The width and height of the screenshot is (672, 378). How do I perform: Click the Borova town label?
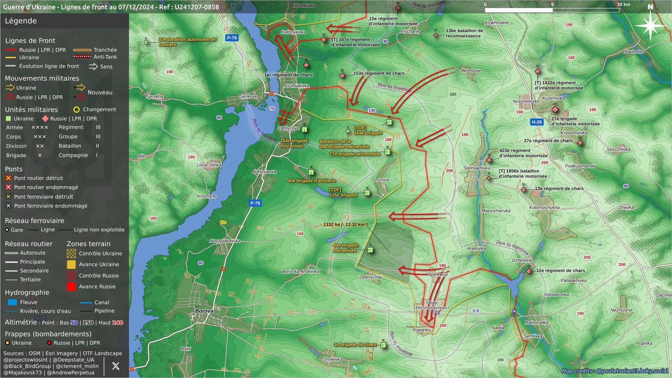tap(204, 311)
